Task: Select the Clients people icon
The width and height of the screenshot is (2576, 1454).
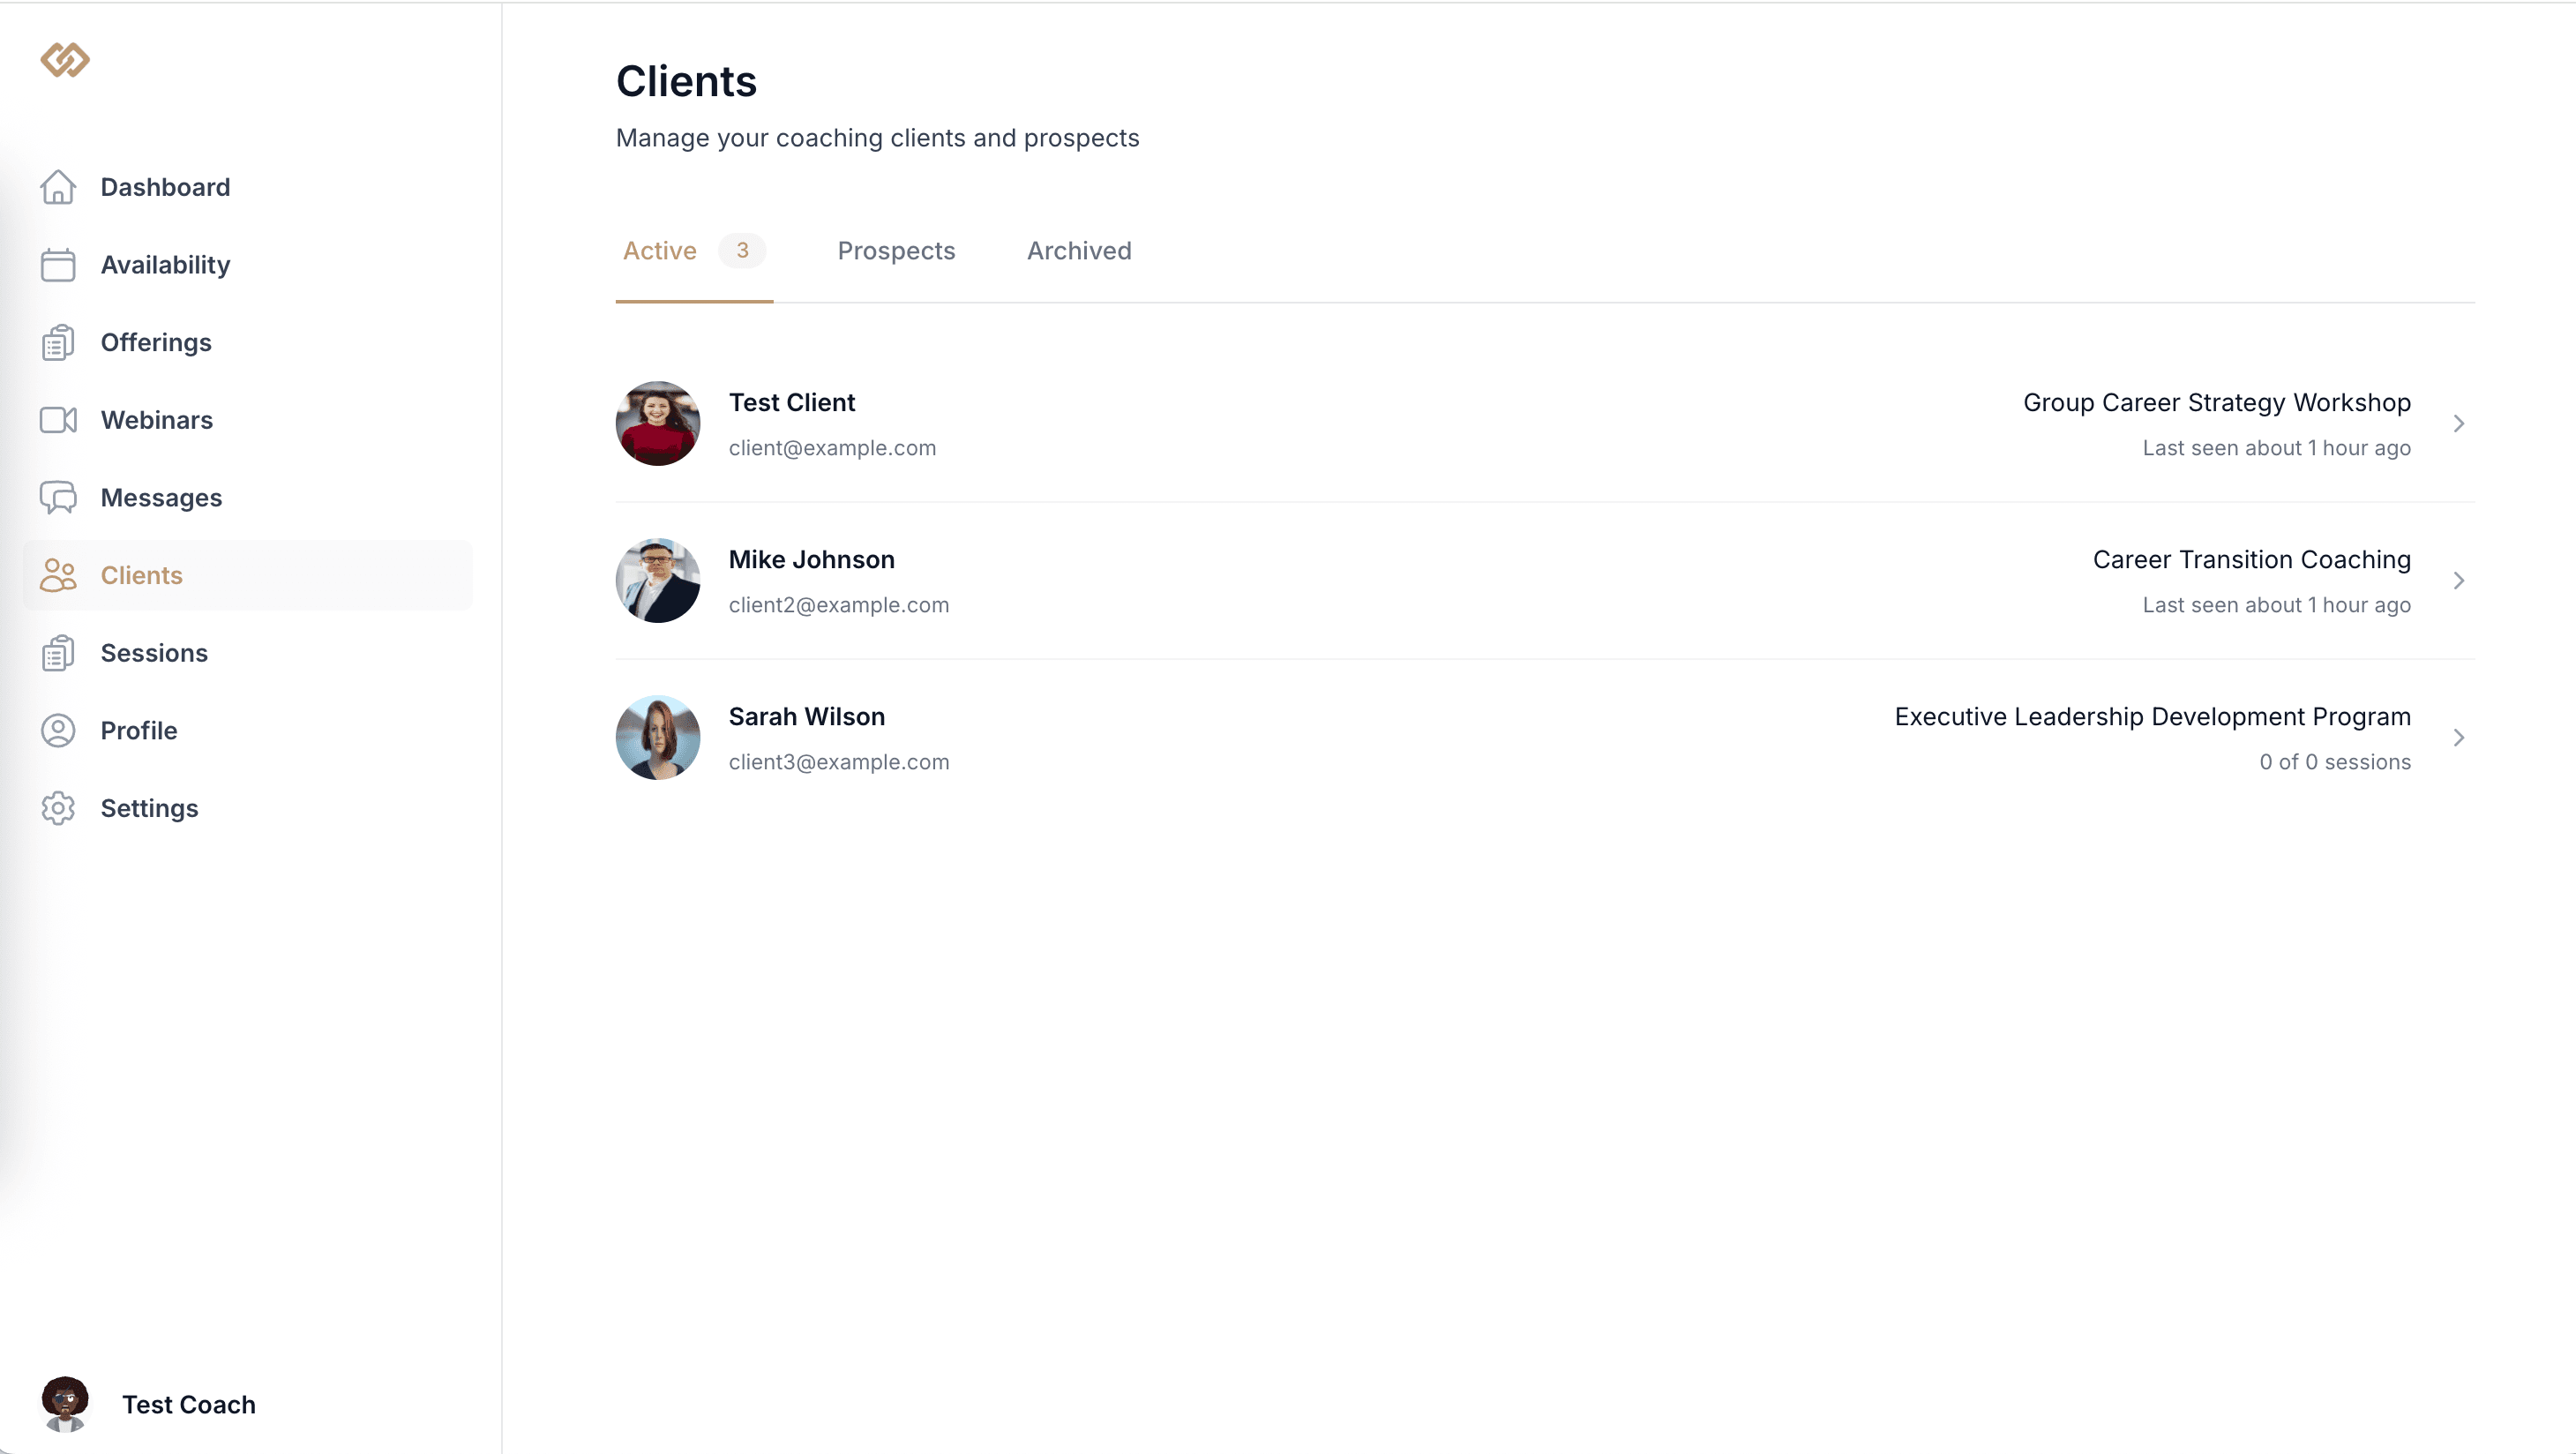Action: click(59, 575)
